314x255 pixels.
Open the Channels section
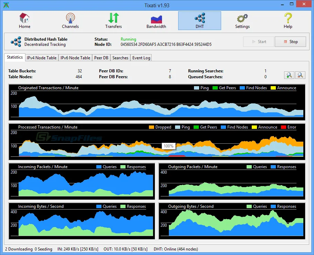(x=70, y=21)
